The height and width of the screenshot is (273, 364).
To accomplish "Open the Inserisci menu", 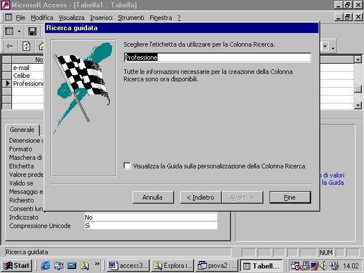I will 101,18.
